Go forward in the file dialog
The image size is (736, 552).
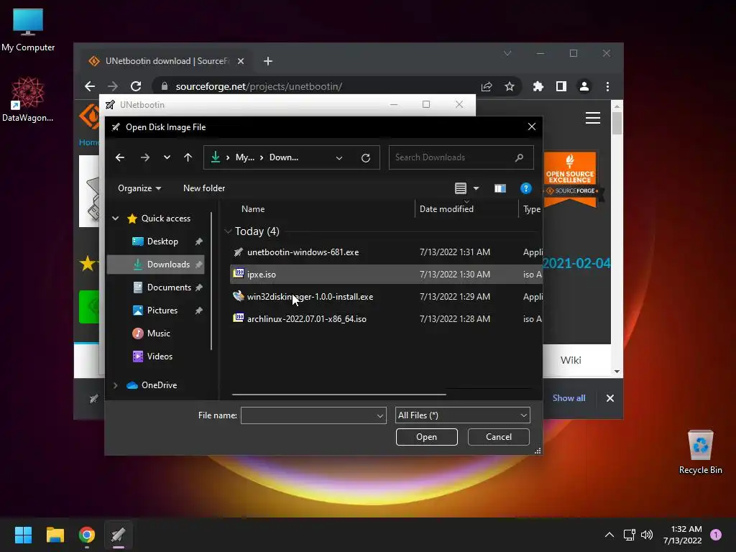pos(145,157)
